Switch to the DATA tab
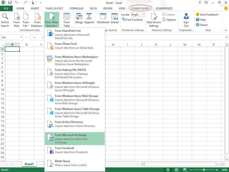229x172 pixels. point(93,9)
